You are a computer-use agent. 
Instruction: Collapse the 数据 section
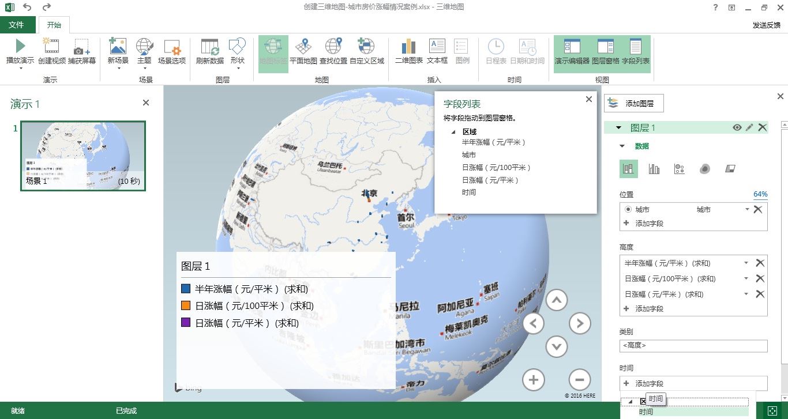622,146
